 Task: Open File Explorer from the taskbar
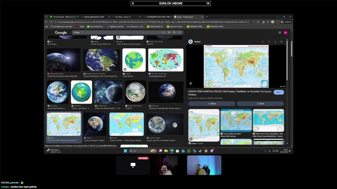pyautogui.click(x=166, y=151)
